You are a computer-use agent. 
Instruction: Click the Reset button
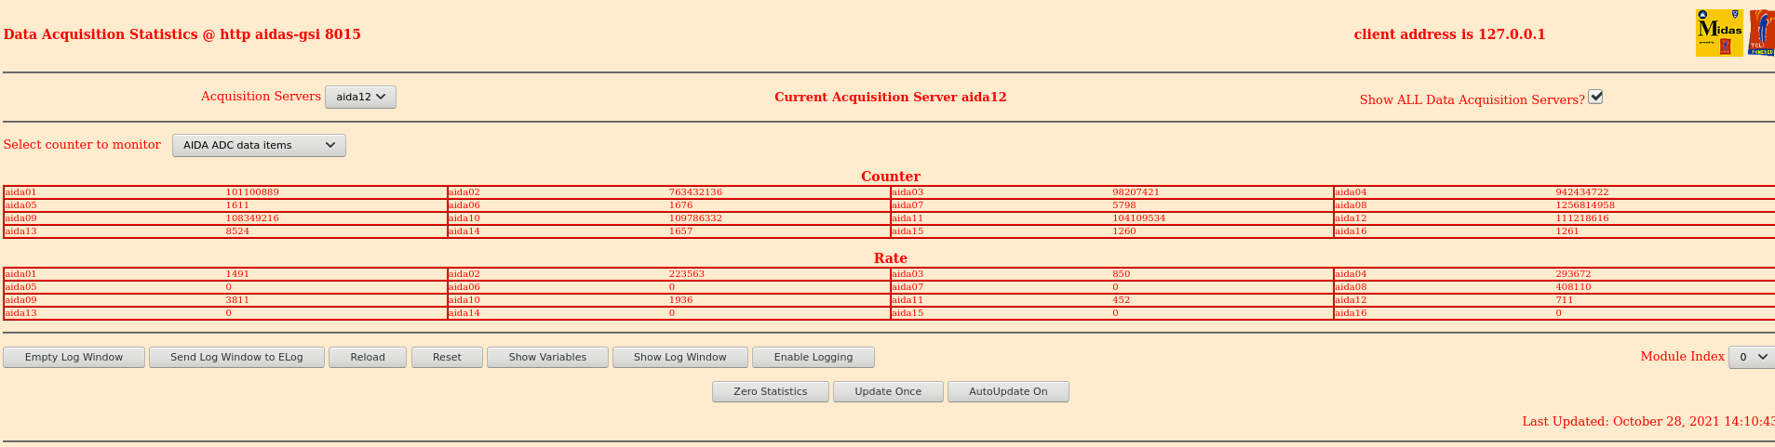(447, 357)
